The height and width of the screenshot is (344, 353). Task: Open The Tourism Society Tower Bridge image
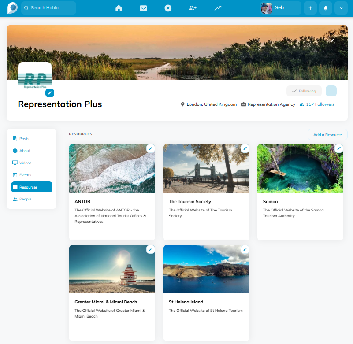(206, 168)
